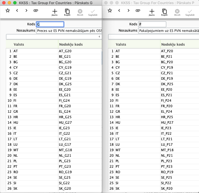Go to previous record in Pārskats G window
Screen dimensions: 199x193
(x=17, y=11)
